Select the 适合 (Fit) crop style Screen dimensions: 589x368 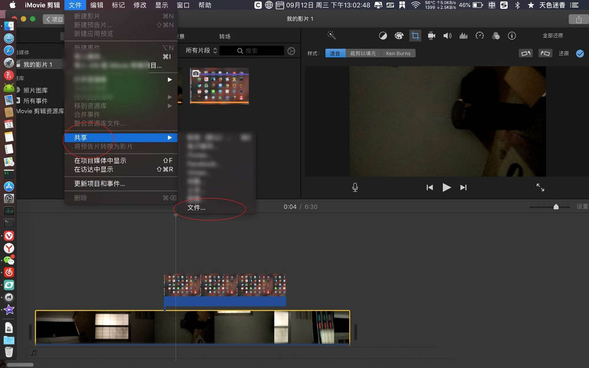click(335, 54)
